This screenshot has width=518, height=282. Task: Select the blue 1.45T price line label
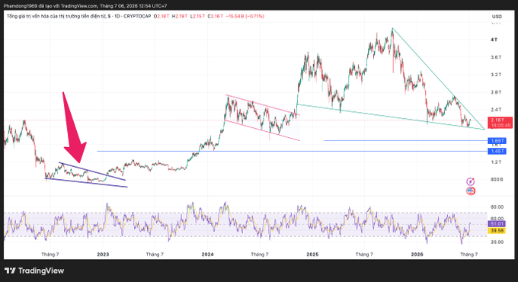(x=497, y=151)
